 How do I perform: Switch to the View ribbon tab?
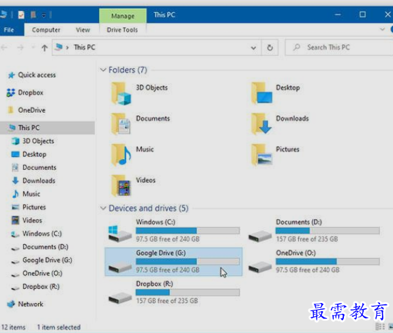(83, 30)
